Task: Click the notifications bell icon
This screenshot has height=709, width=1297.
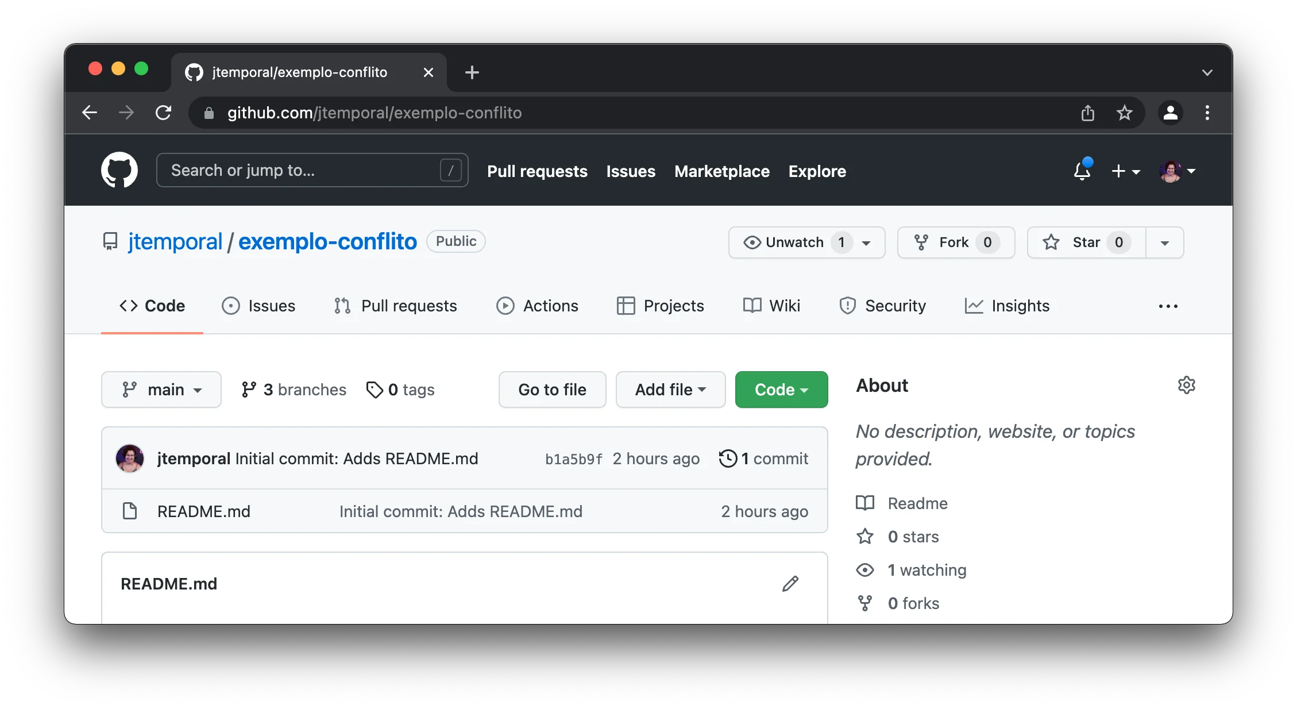Action: pyautogui.click(x=1082, y=171)
